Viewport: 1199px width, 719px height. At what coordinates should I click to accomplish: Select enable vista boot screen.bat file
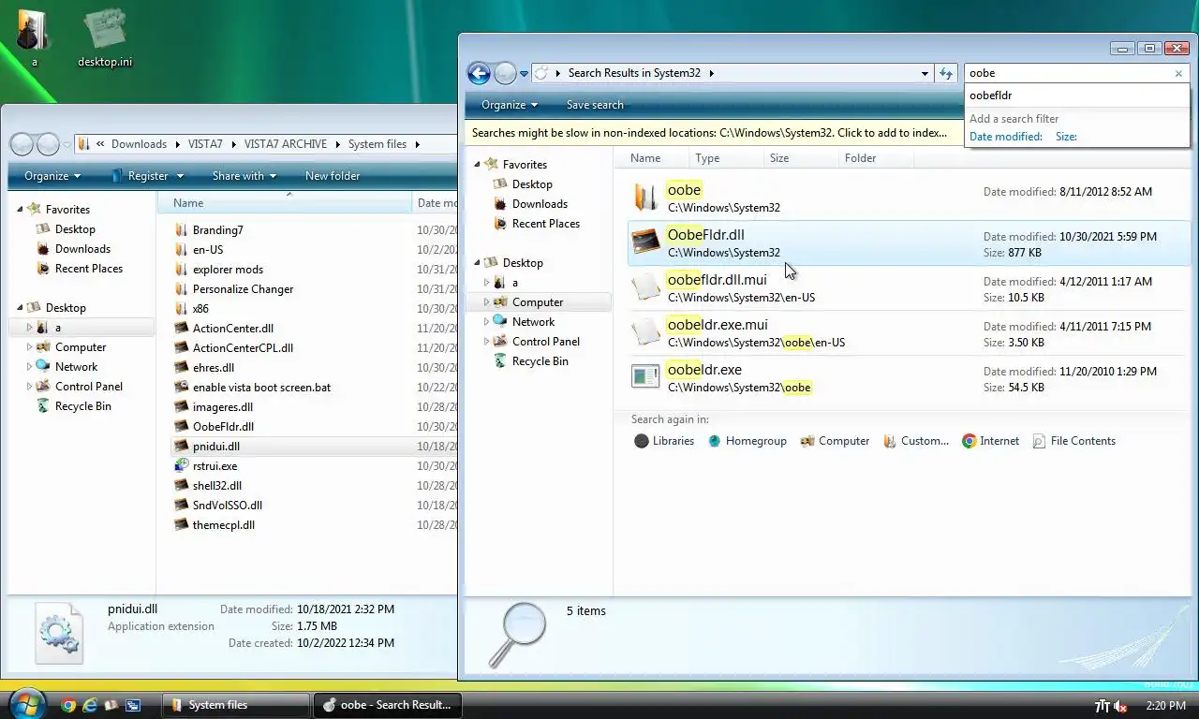(261, 388)
